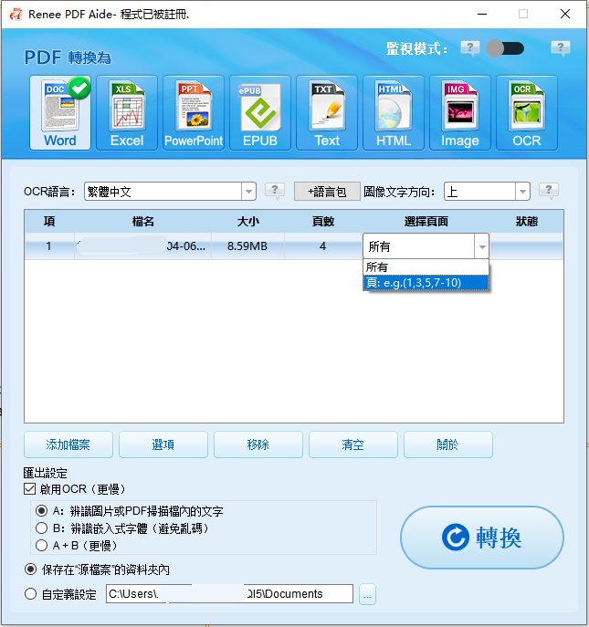Browse output folder with ... button

coord(367,594)
